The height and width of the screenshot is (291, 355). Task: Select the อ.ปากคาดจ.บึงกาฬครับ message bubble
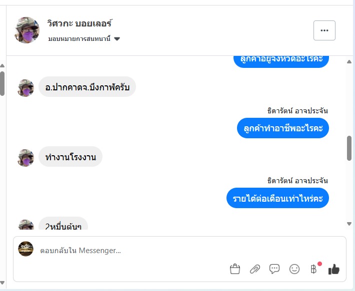click(87, 87)
